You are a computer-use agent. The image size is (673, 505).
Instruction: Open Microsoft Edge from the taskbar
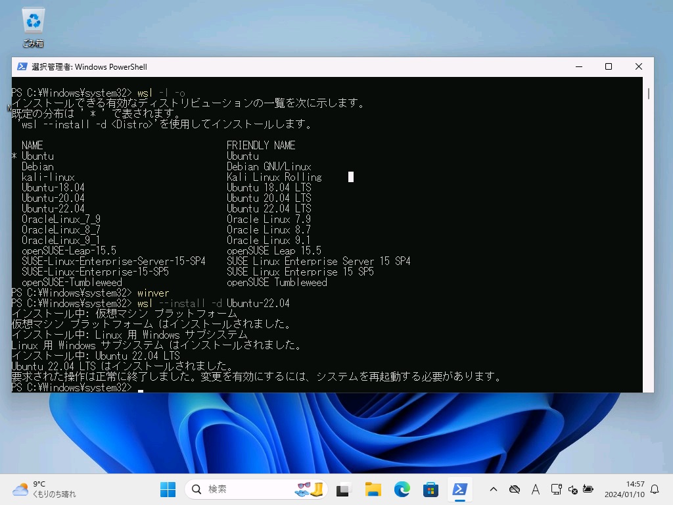(402, 489)
